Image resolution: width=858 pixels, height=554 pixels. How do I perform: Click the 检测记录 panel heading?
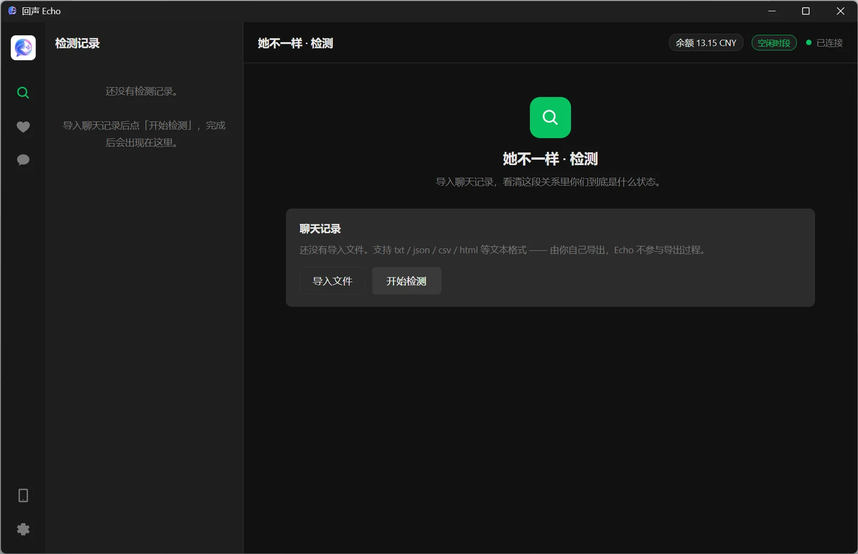click(x=77, y=43)
